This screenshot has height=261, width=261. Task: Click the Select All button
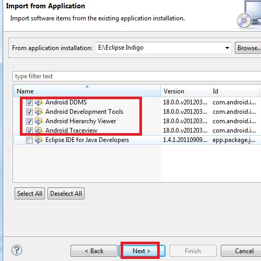point(30,194)
